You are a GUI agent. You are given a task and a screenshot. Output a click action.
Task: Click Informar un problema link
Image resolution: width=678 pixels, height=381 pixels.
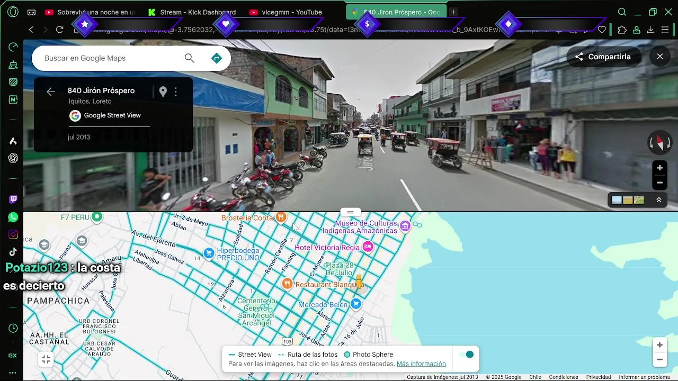click(644, 377)
